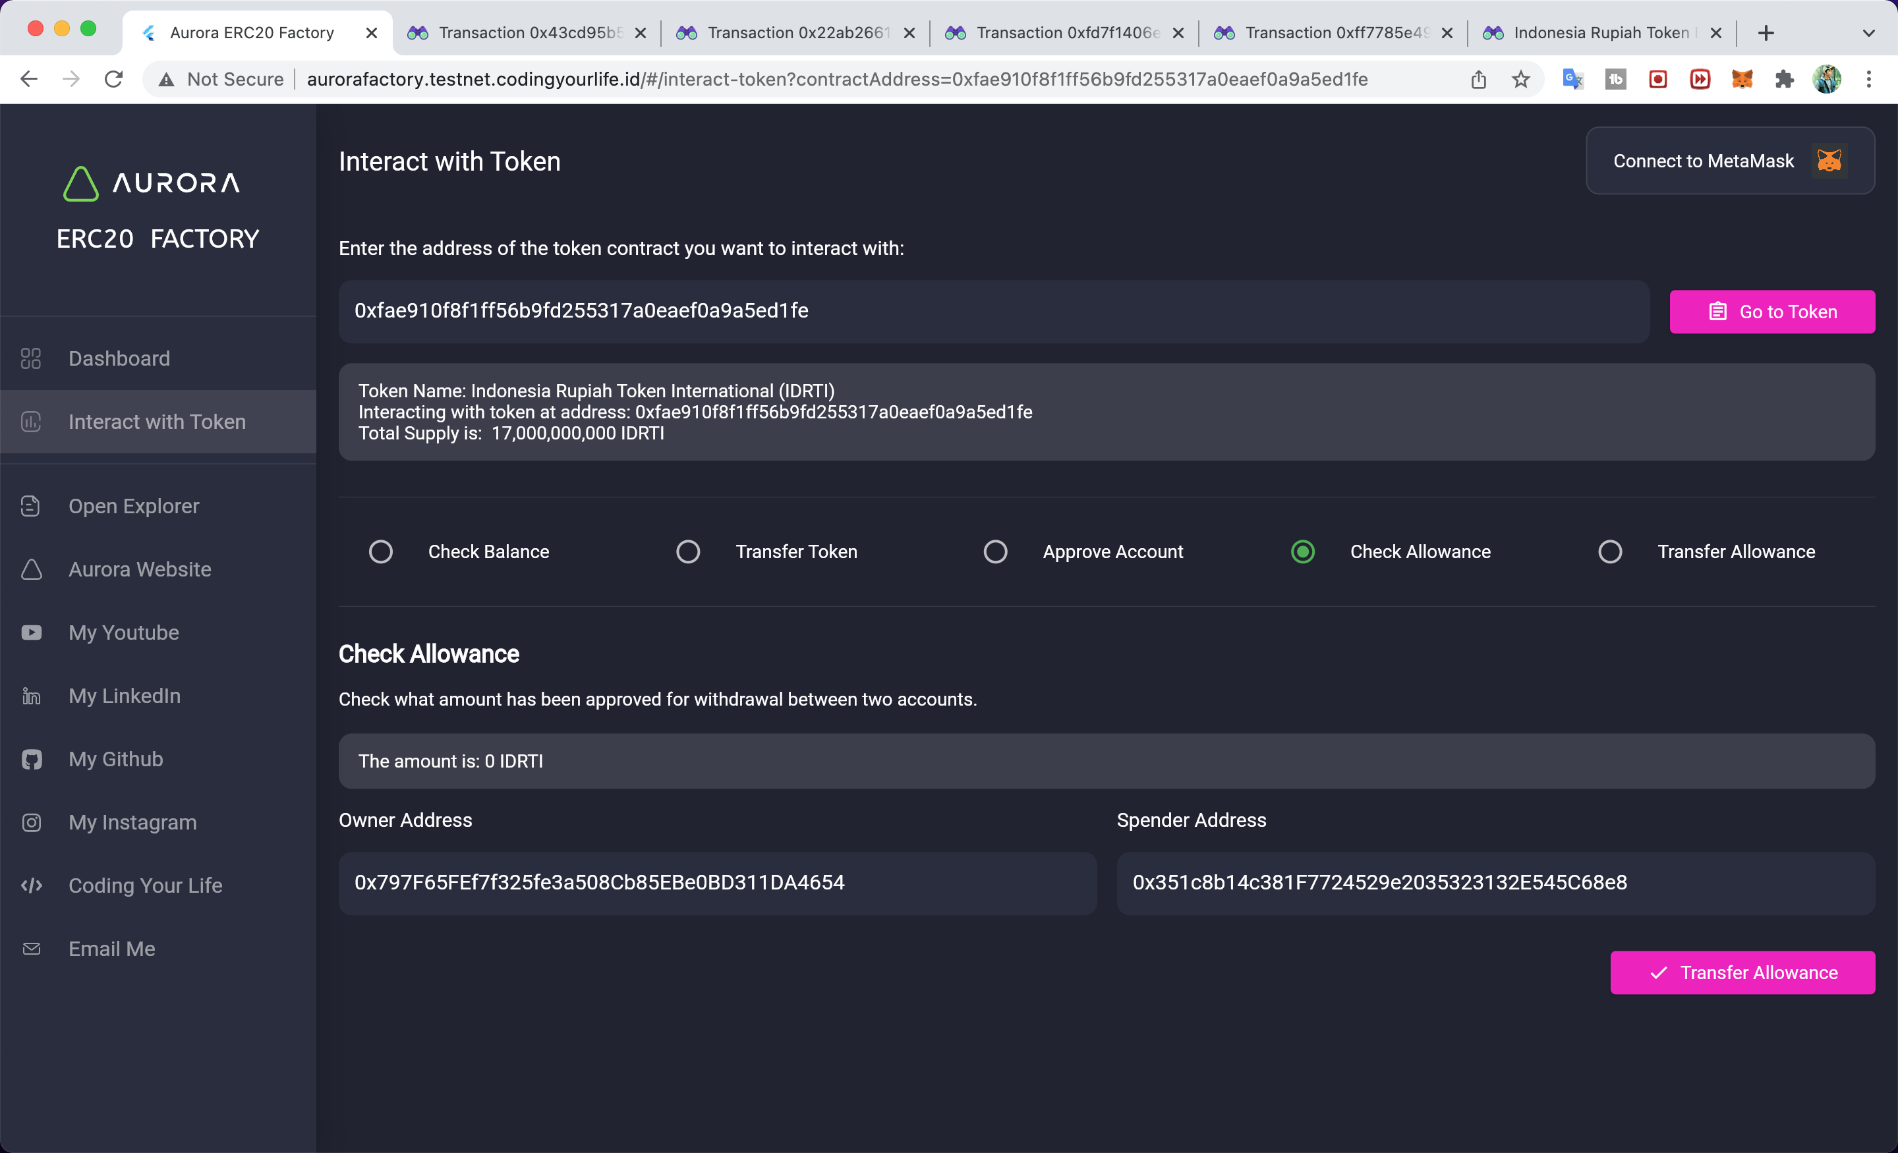Click the My Instagram camera icon

click(x=31, y=822)
